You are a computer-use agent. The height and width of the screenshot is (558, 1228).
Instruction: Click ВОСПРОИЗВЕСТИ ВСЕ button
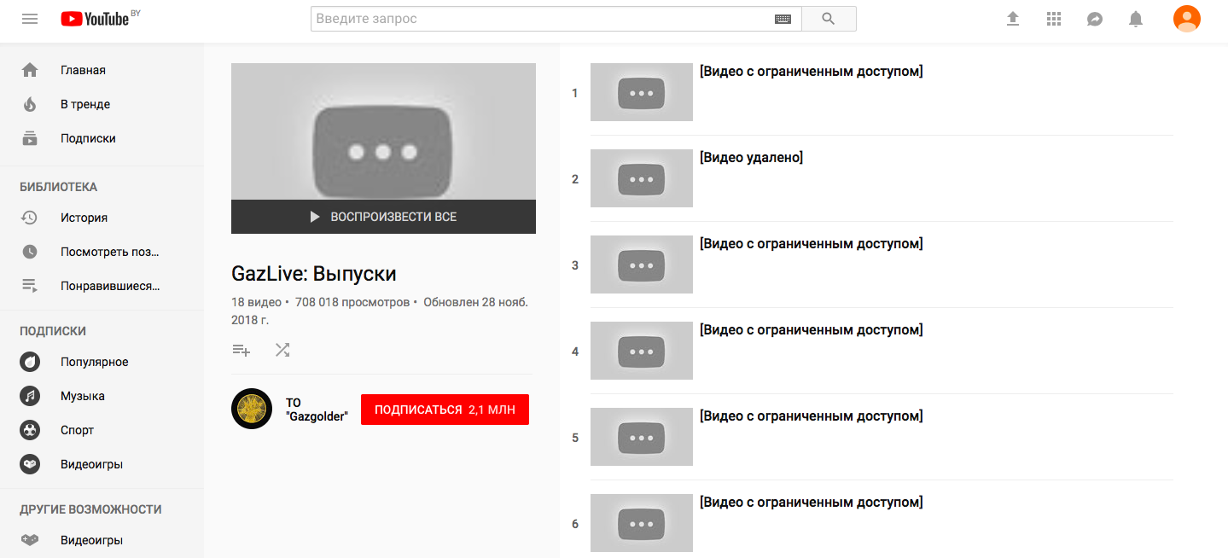(383, 217)
